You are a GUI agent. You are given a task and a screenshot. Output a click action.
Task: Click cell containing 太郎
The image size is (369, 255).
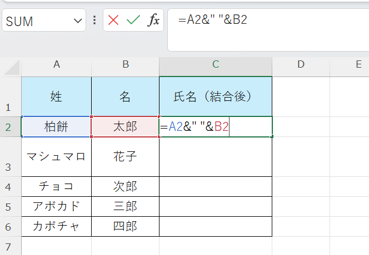pyautogui.click(x=125, y=127)
